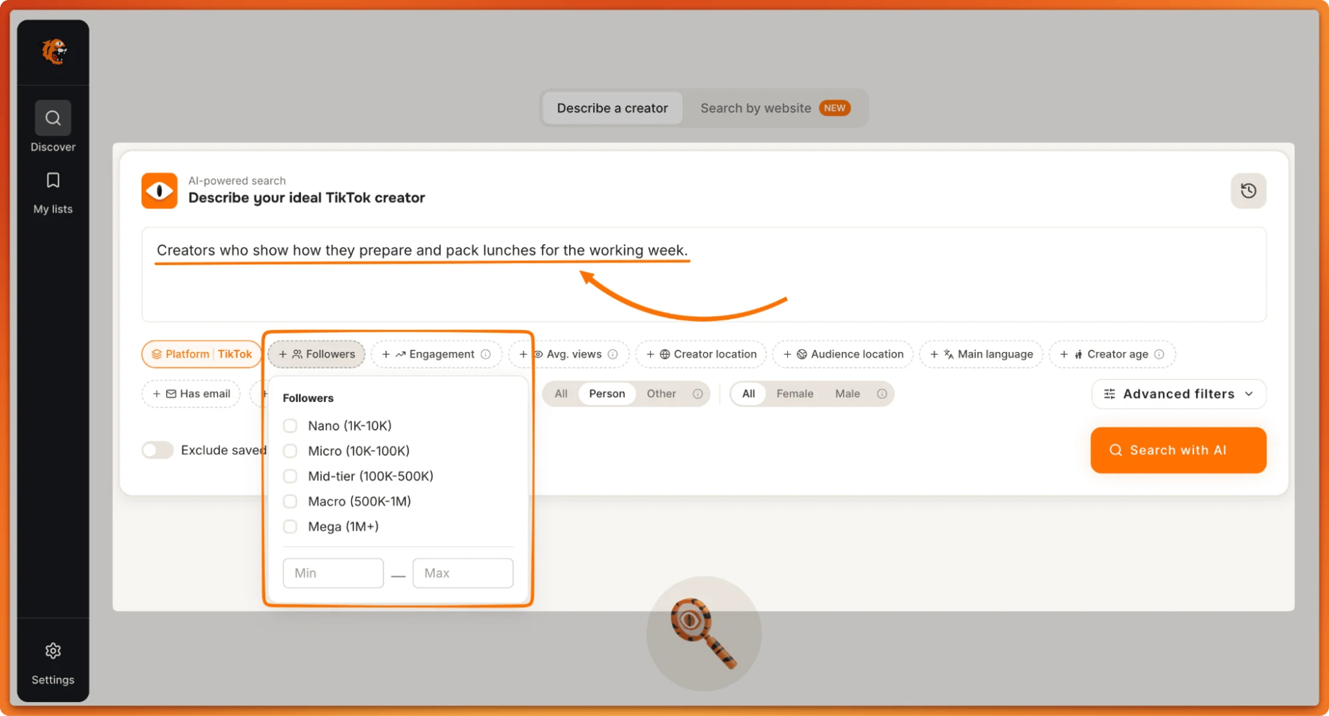Check the Macro (500K-1M) checkbox
The width and height of the screenshot is (1329, 716).
[290, 502]
